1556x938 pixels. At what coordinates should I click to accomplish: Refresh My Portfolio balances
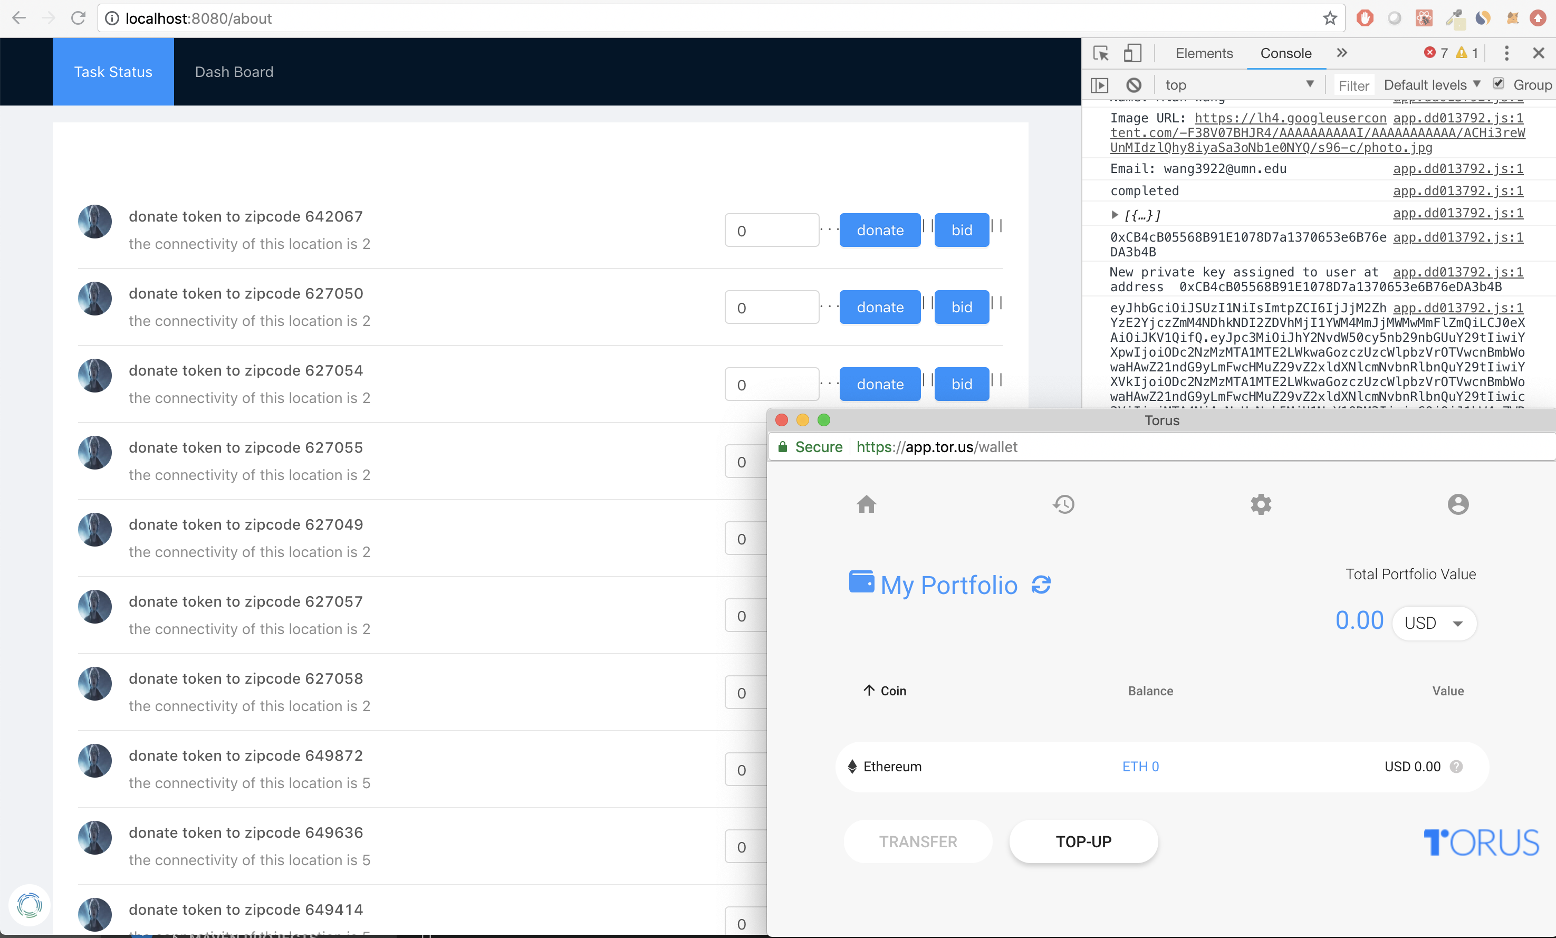pyautogui.click(x=1041, y=585)
